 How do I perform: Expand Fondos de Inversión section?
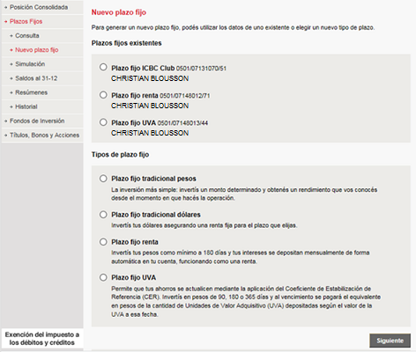coord(42,121)
